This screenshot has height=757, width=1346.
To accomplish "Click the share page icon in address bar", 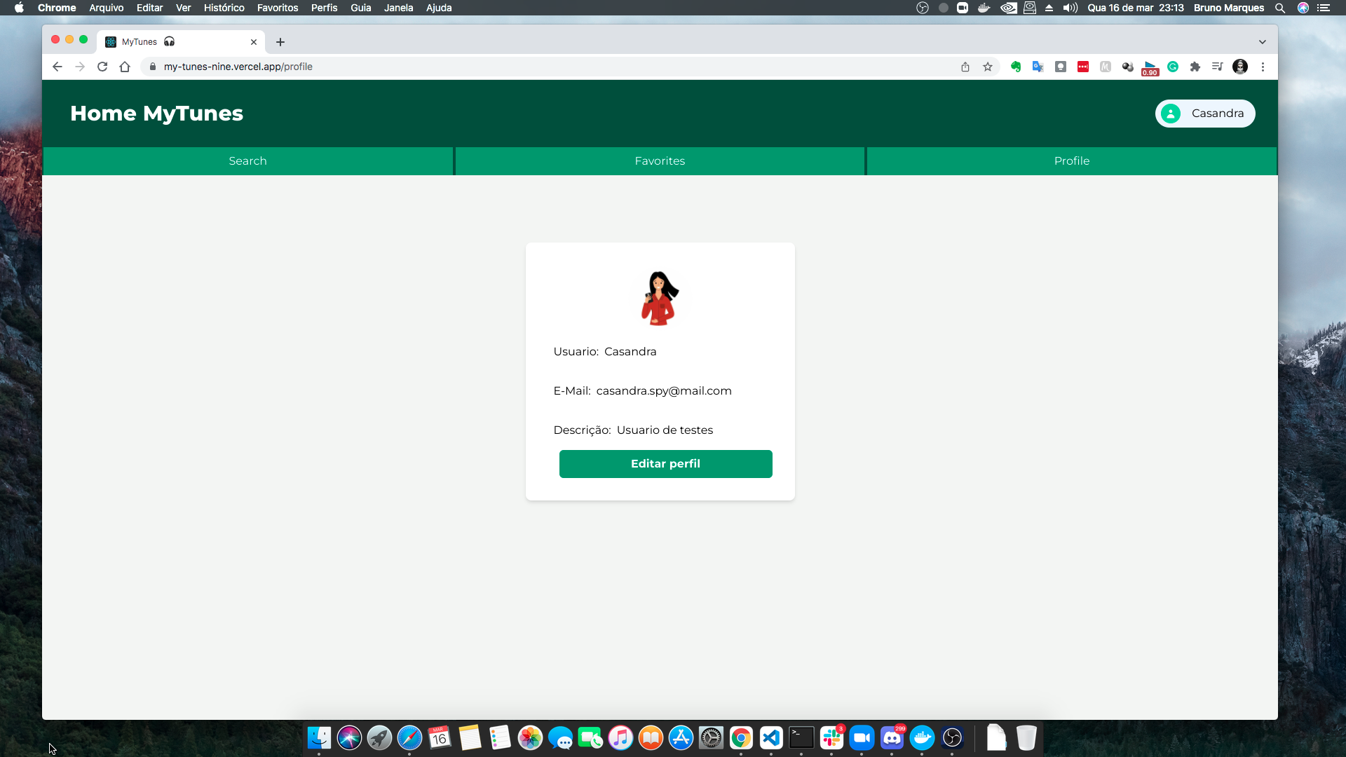I will click(x=965, y=67).
